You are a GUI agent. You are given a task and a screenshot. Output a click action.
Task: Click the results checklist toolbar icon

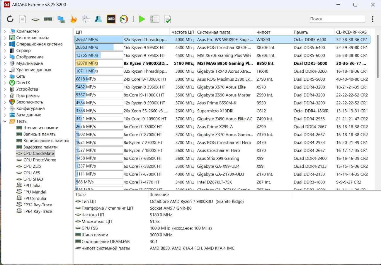coord(155,19)
